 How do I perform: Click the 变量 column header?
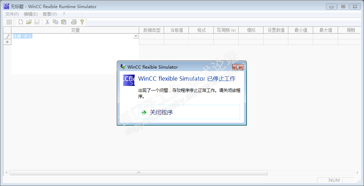pos(75,30)
